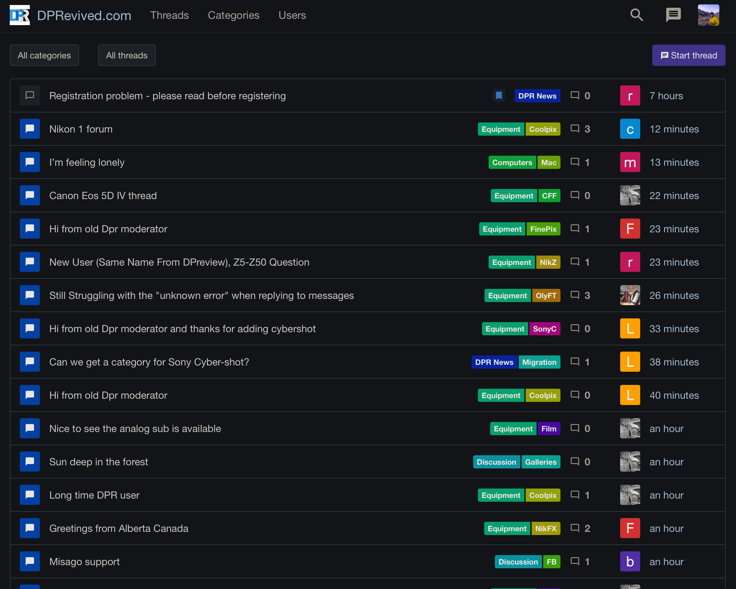Expand the All threads dropdown
736x589 pixels.
pos(127,55)
